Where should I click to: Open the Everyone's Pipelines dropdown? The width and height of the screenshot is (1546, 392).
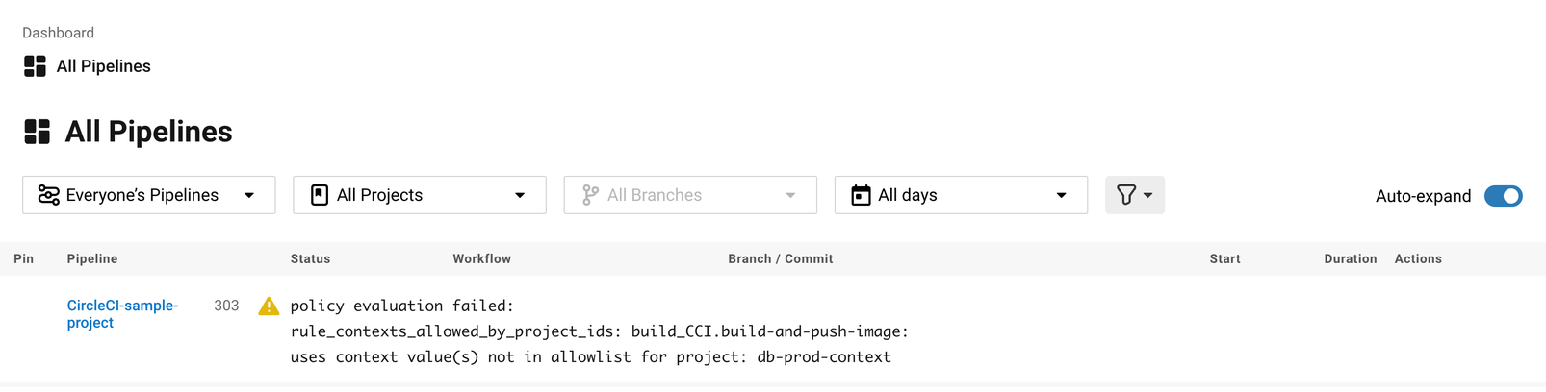[149, 195]
